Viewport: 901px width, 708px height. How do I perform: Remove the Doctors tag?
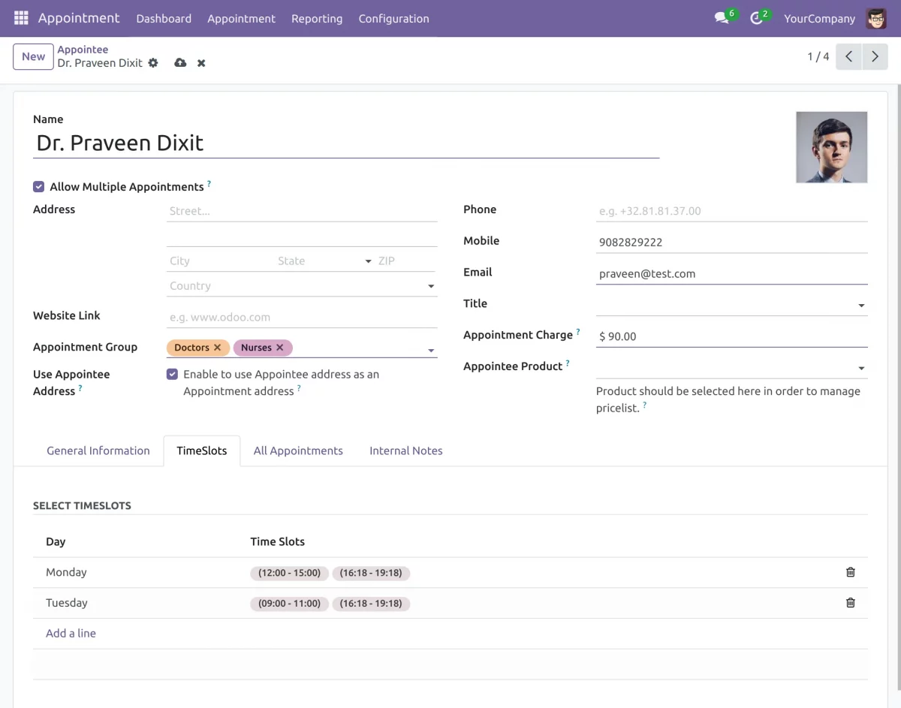coord(217,348)
